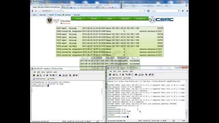
Task: Click table row 5440 connect tls xmppclient
Action: (110, 31)
